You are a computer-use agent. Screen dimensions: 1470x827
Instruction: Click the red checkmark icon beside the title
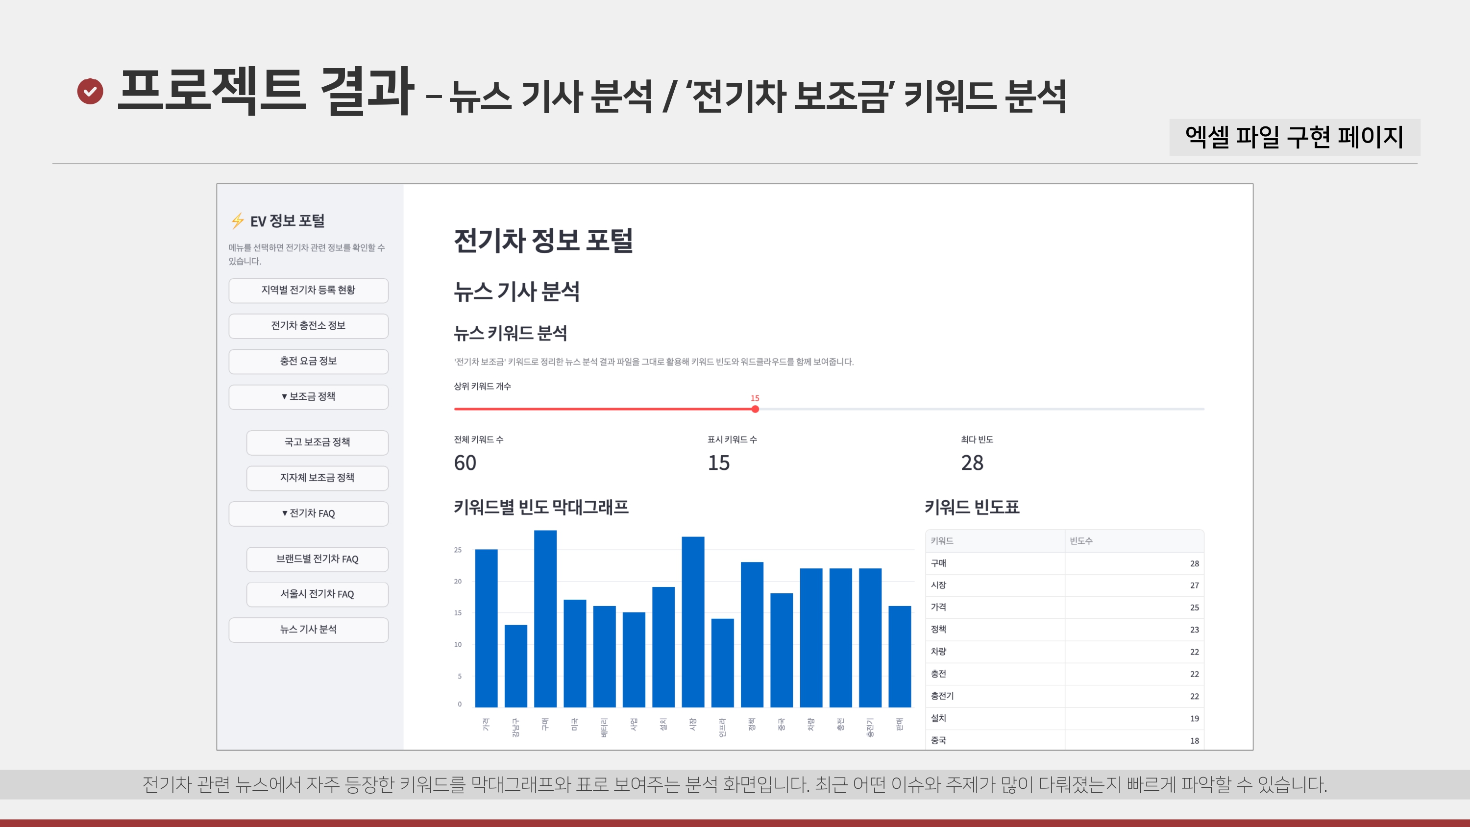(x=90, y=91)
